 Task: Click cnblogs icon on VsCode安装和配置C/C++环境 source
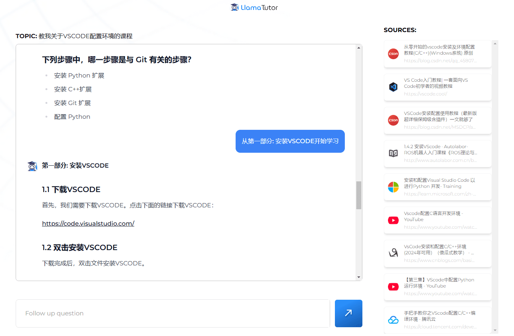click(393, 253)
